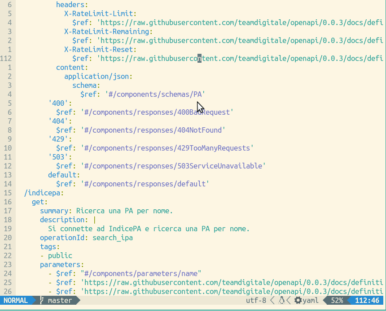Viewport: 386px width, 311px height.
Task: Place cursor on X-RateLimit-Limit: key
Action: tap(100, 13)
